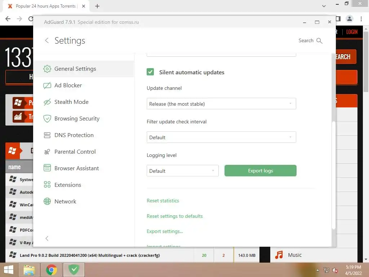
Task: Open Chrome tab search chevron
Action: 324,6
